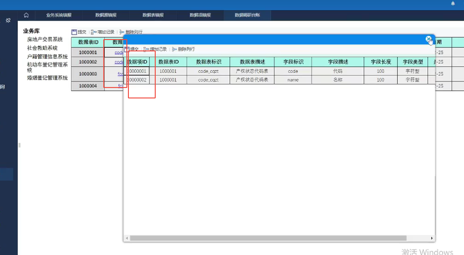Click 增加记录 in the popup toolbar

click(x=155, y=49)
